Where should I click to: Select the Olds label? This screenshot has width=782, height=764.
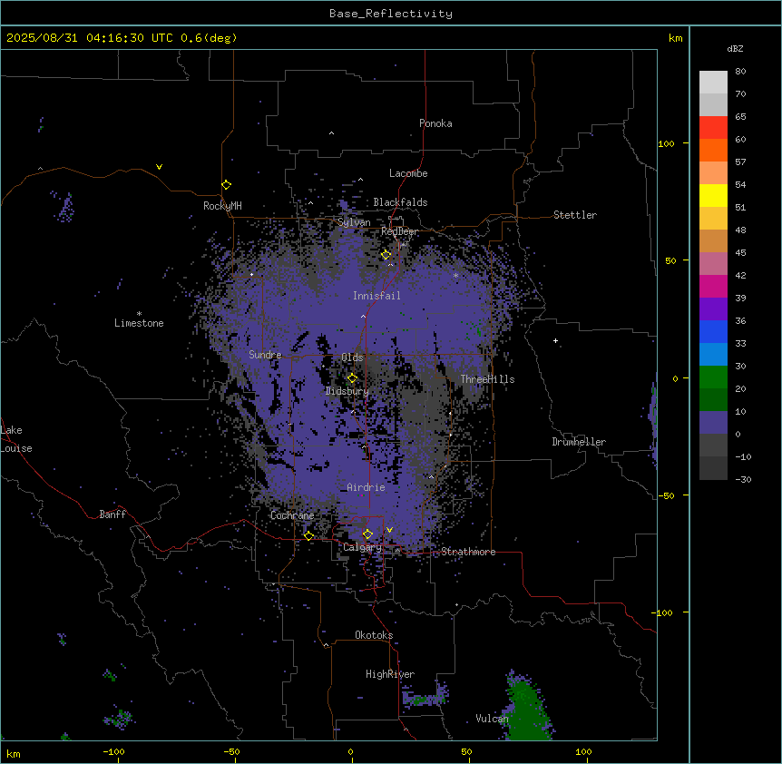point(352,358)
